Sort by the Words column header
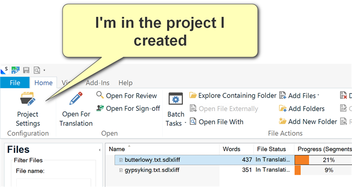The image size is (352, 187). click(x=237, y=149)
